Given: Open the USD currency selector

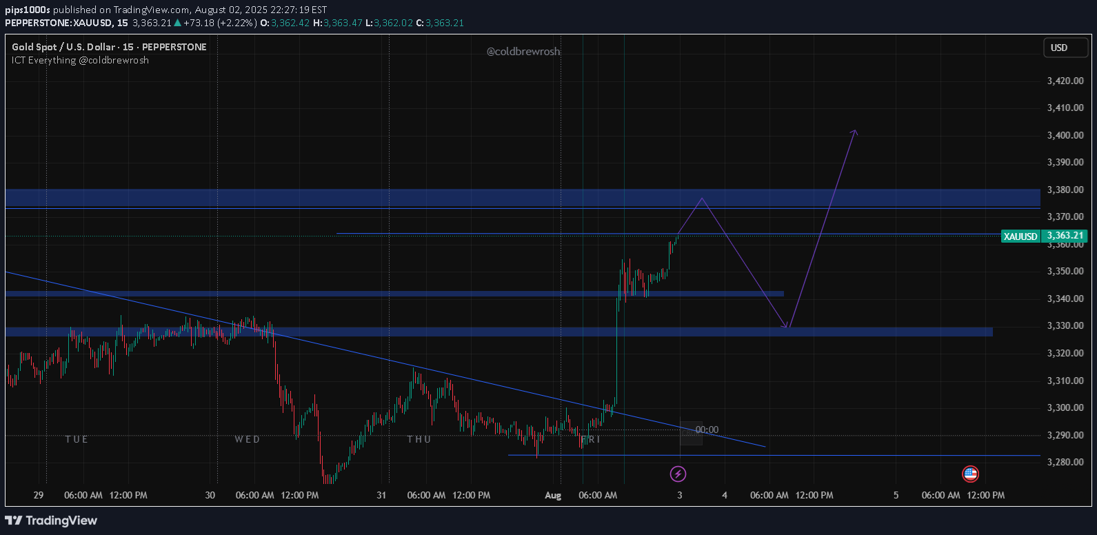Looking at the screenshot, I should [x=1065, y=48].
